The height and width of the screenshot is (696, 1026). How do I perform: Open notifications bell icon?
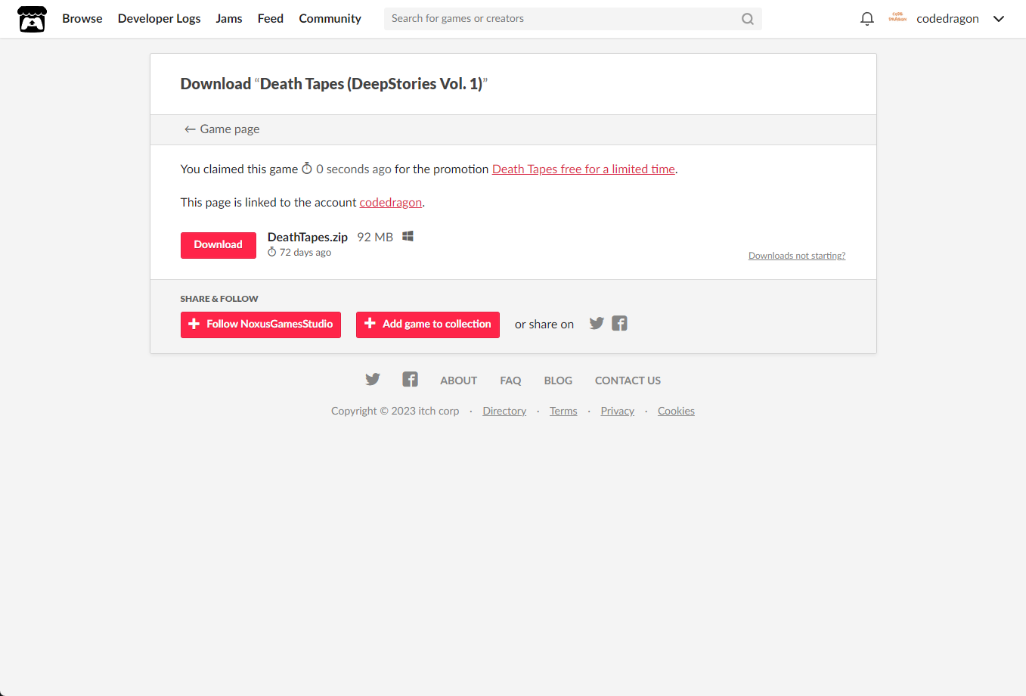tap(867, 19)
